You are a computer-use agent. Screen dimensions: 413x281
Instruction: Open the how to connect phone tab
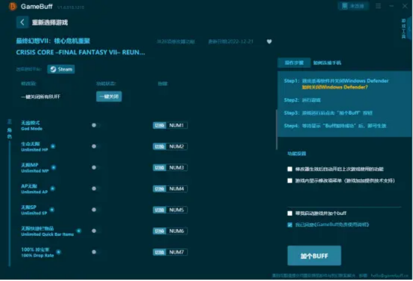(x=327, y=63)
